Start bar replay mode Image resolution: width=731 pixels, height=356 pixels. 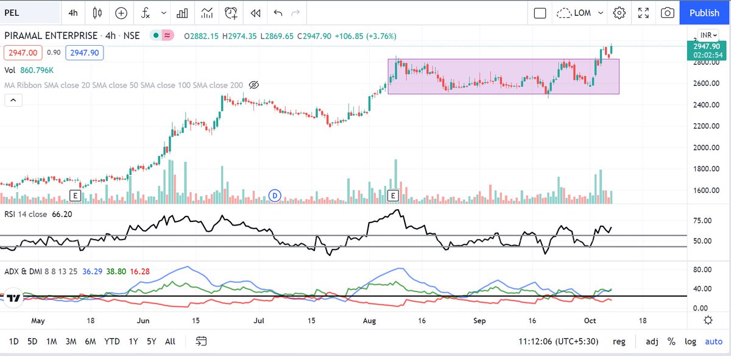(255, 12)
